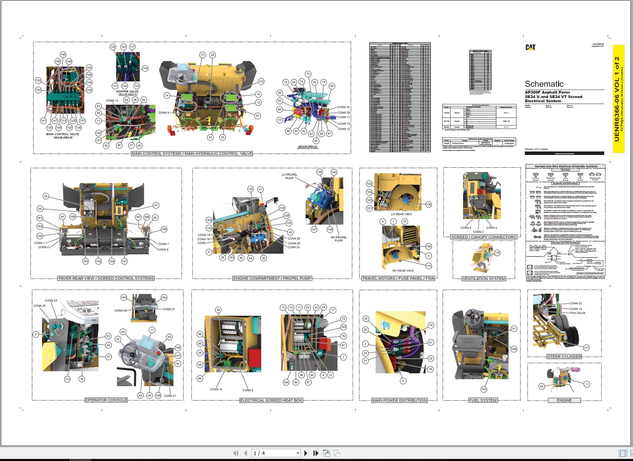Click the CONN 14 label
This screenshot has width=633, height=461.
pos(112,101)
